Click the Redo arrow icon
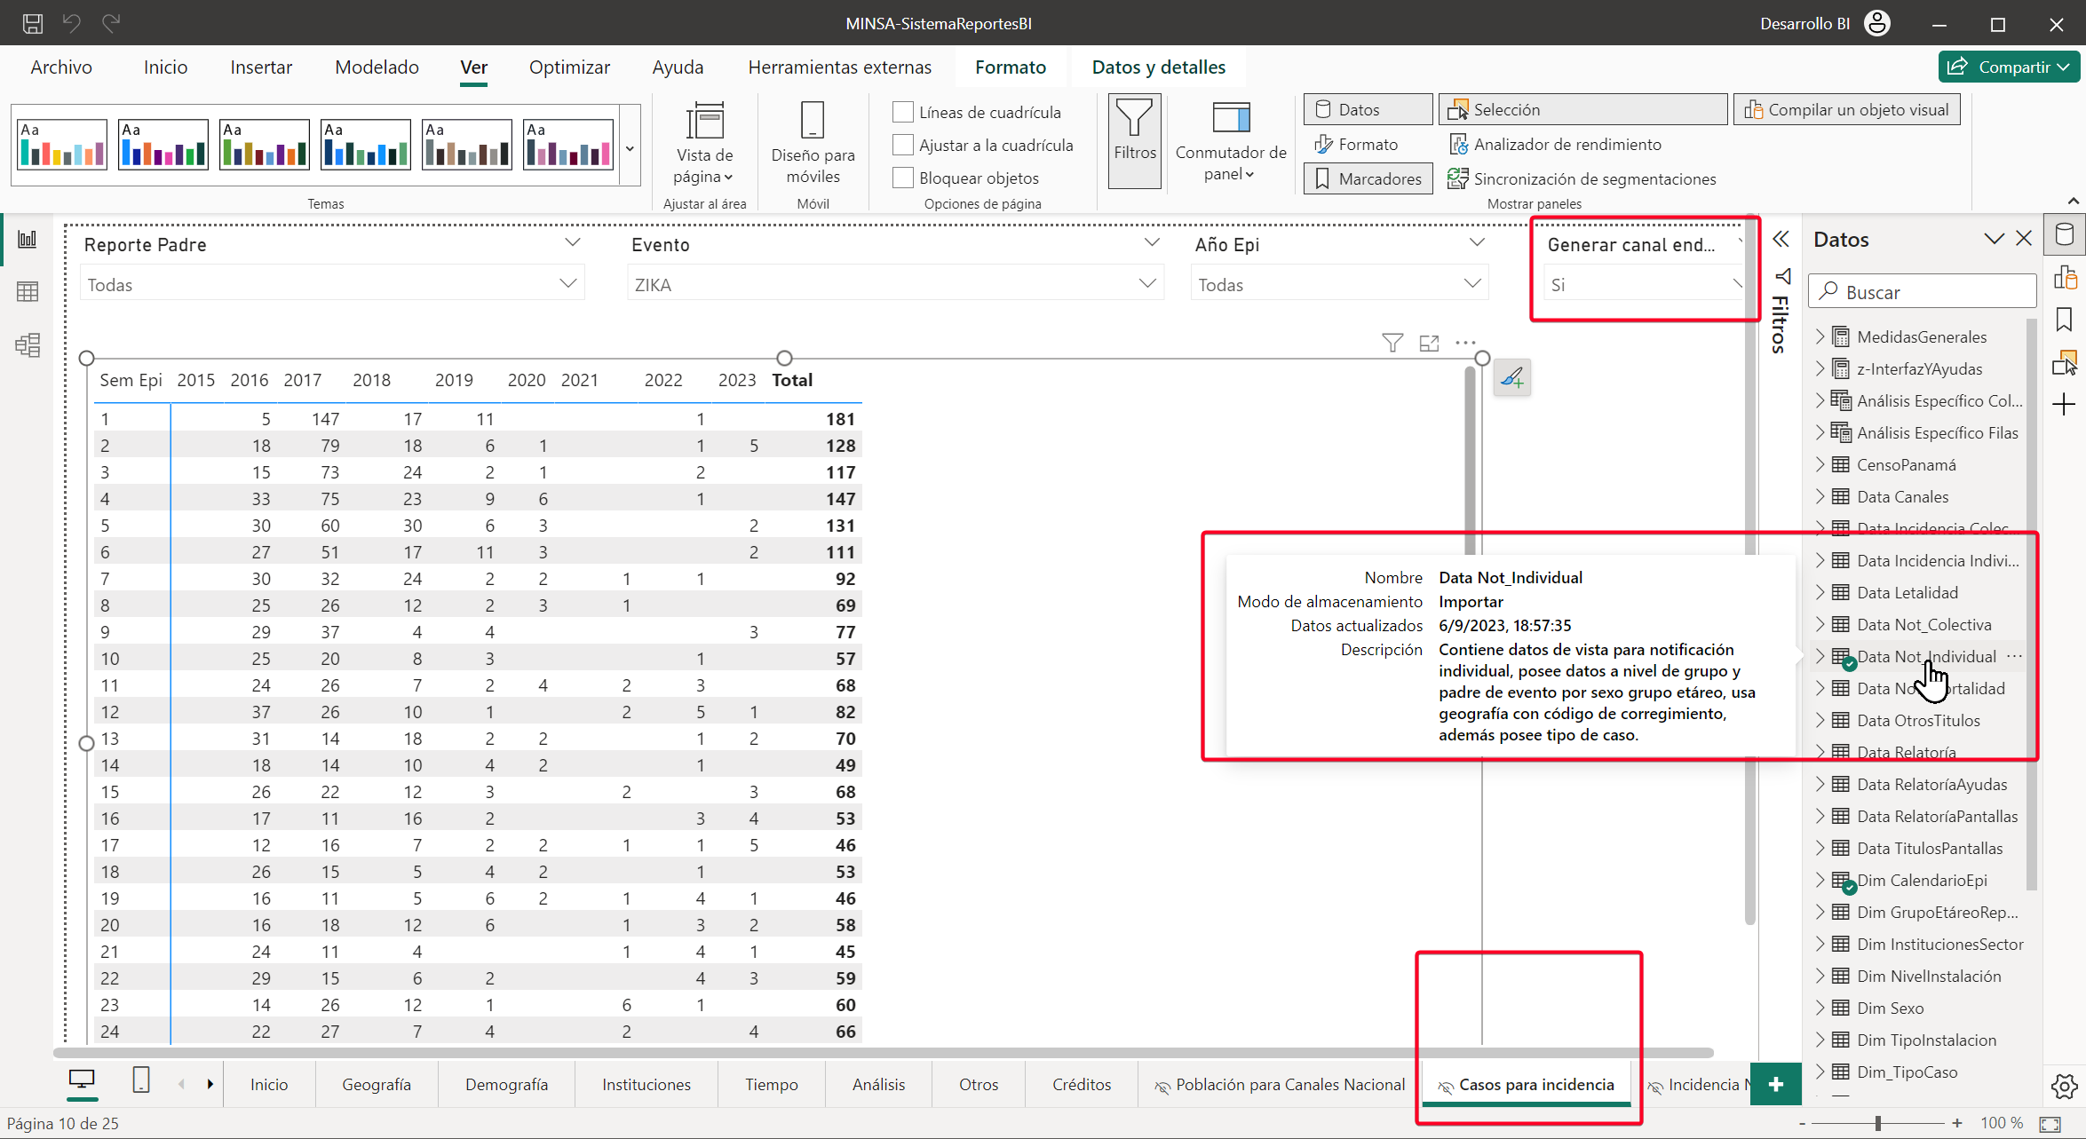Viewport: 2086px width, 1139px height. [111, 23]
